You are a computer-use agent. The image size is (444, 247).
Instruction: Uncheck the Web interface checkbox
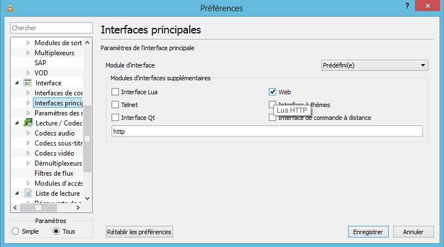(x=272, y=91)
